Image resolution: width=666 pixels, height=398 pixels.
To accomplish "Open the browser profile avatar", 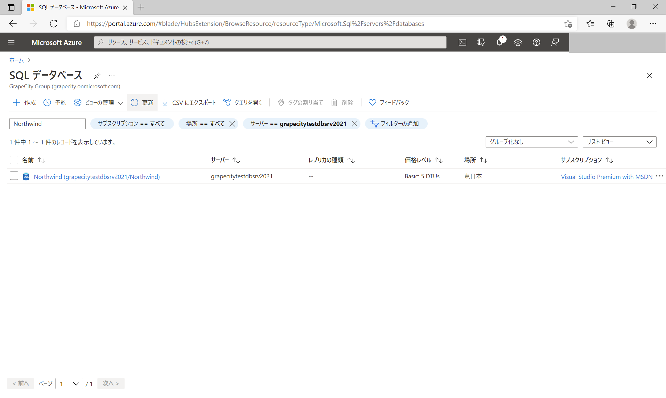I will (x=632, y=23).
